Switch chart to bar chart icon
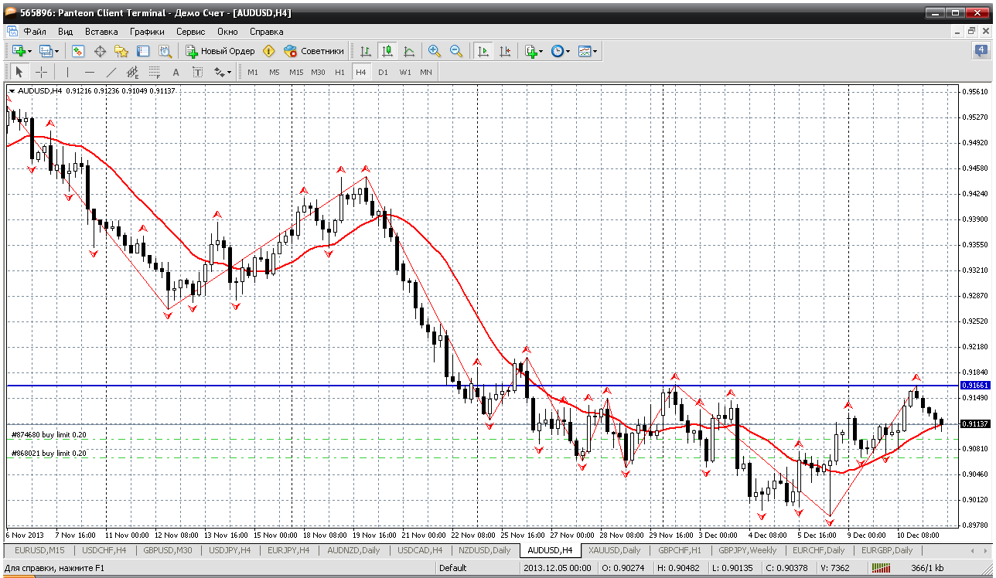The height and width of the screenshot is (578, 996). point(366,51)
